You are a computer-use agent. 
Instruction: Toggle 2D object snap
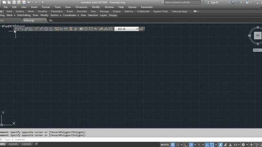[212, 145]
